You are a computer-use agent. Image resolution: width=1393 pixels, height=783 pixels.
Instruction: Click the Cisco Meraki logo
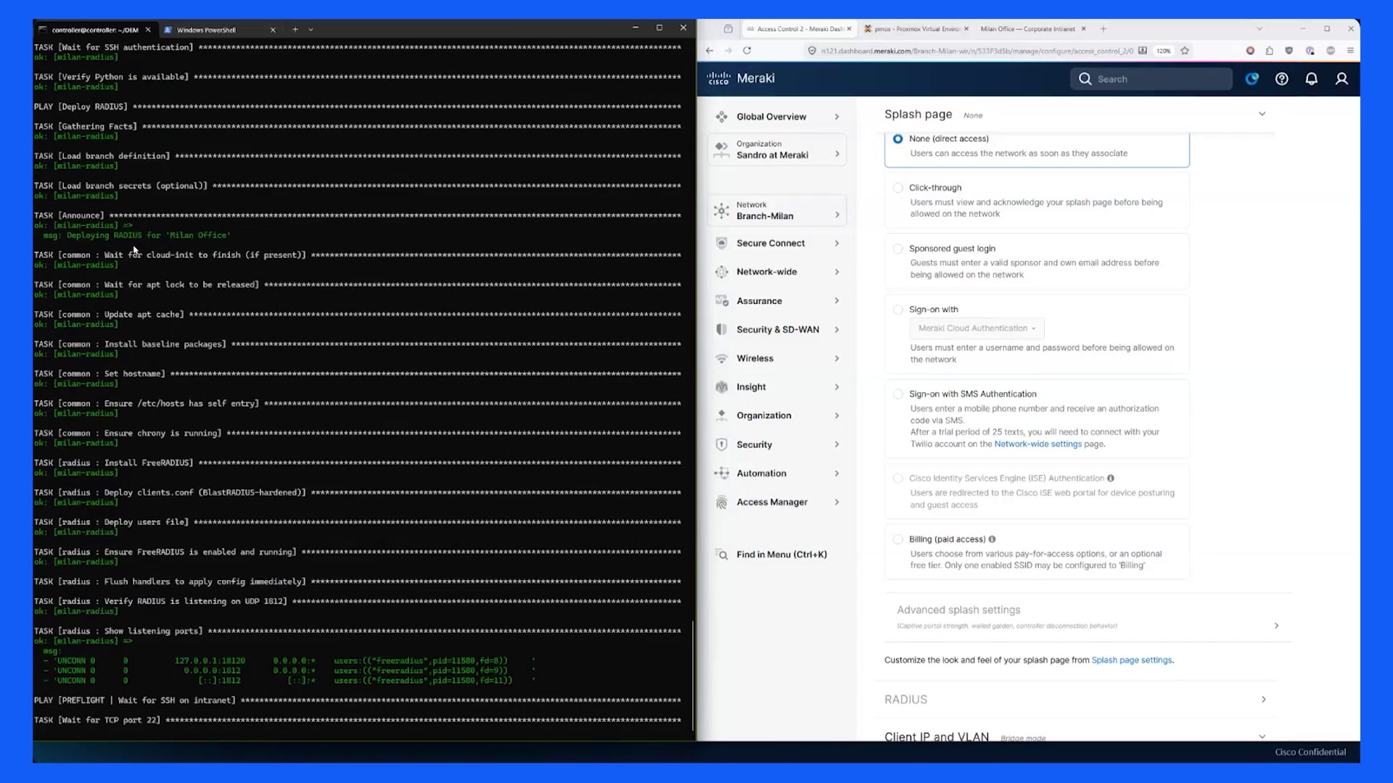coord(741,78)
